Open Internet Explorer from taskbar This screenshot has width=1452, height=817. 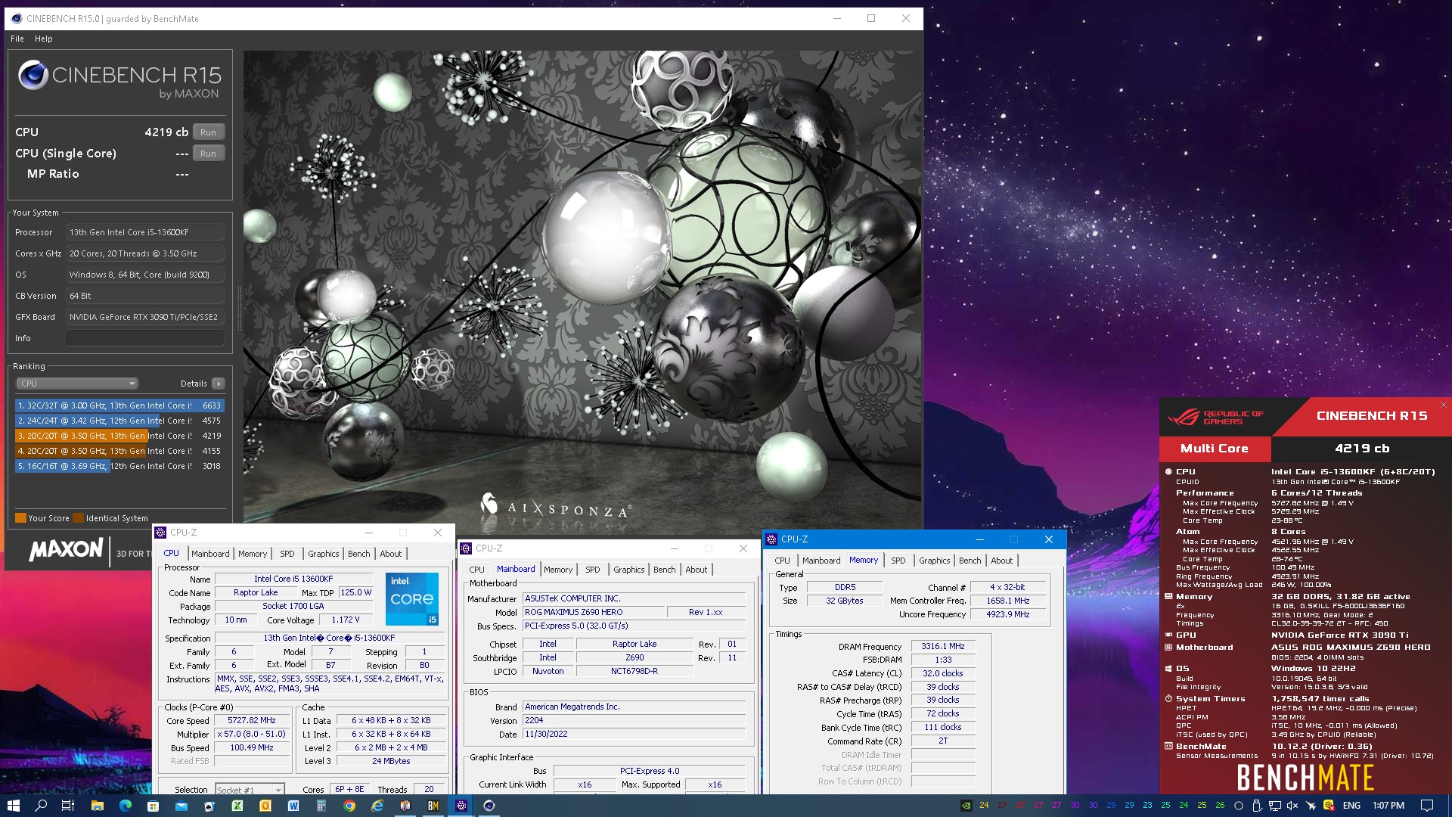[377, 806]
